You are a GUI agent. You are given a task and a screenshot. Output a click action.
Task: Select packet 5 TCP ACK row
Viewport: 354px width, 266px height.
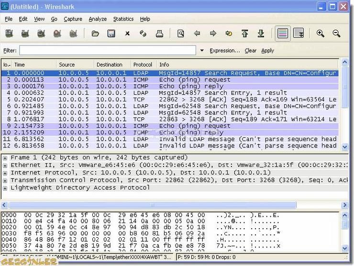[x=170, y=100]
